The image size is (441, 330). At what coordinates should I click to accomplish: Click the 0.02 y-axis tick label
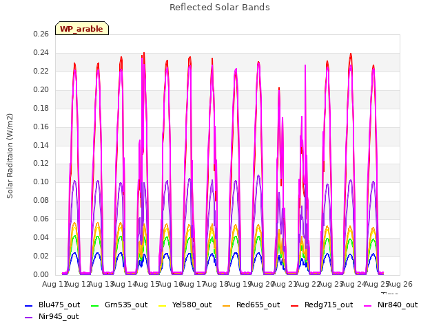pyautogui.click(x=41, y=256)
